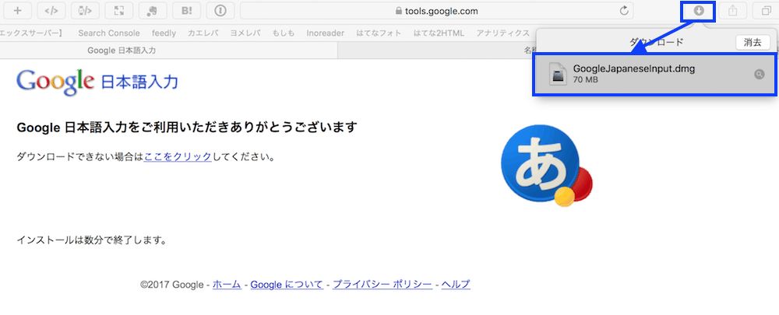Open Inoreader bookmark
779x315 pixels.
326,33
